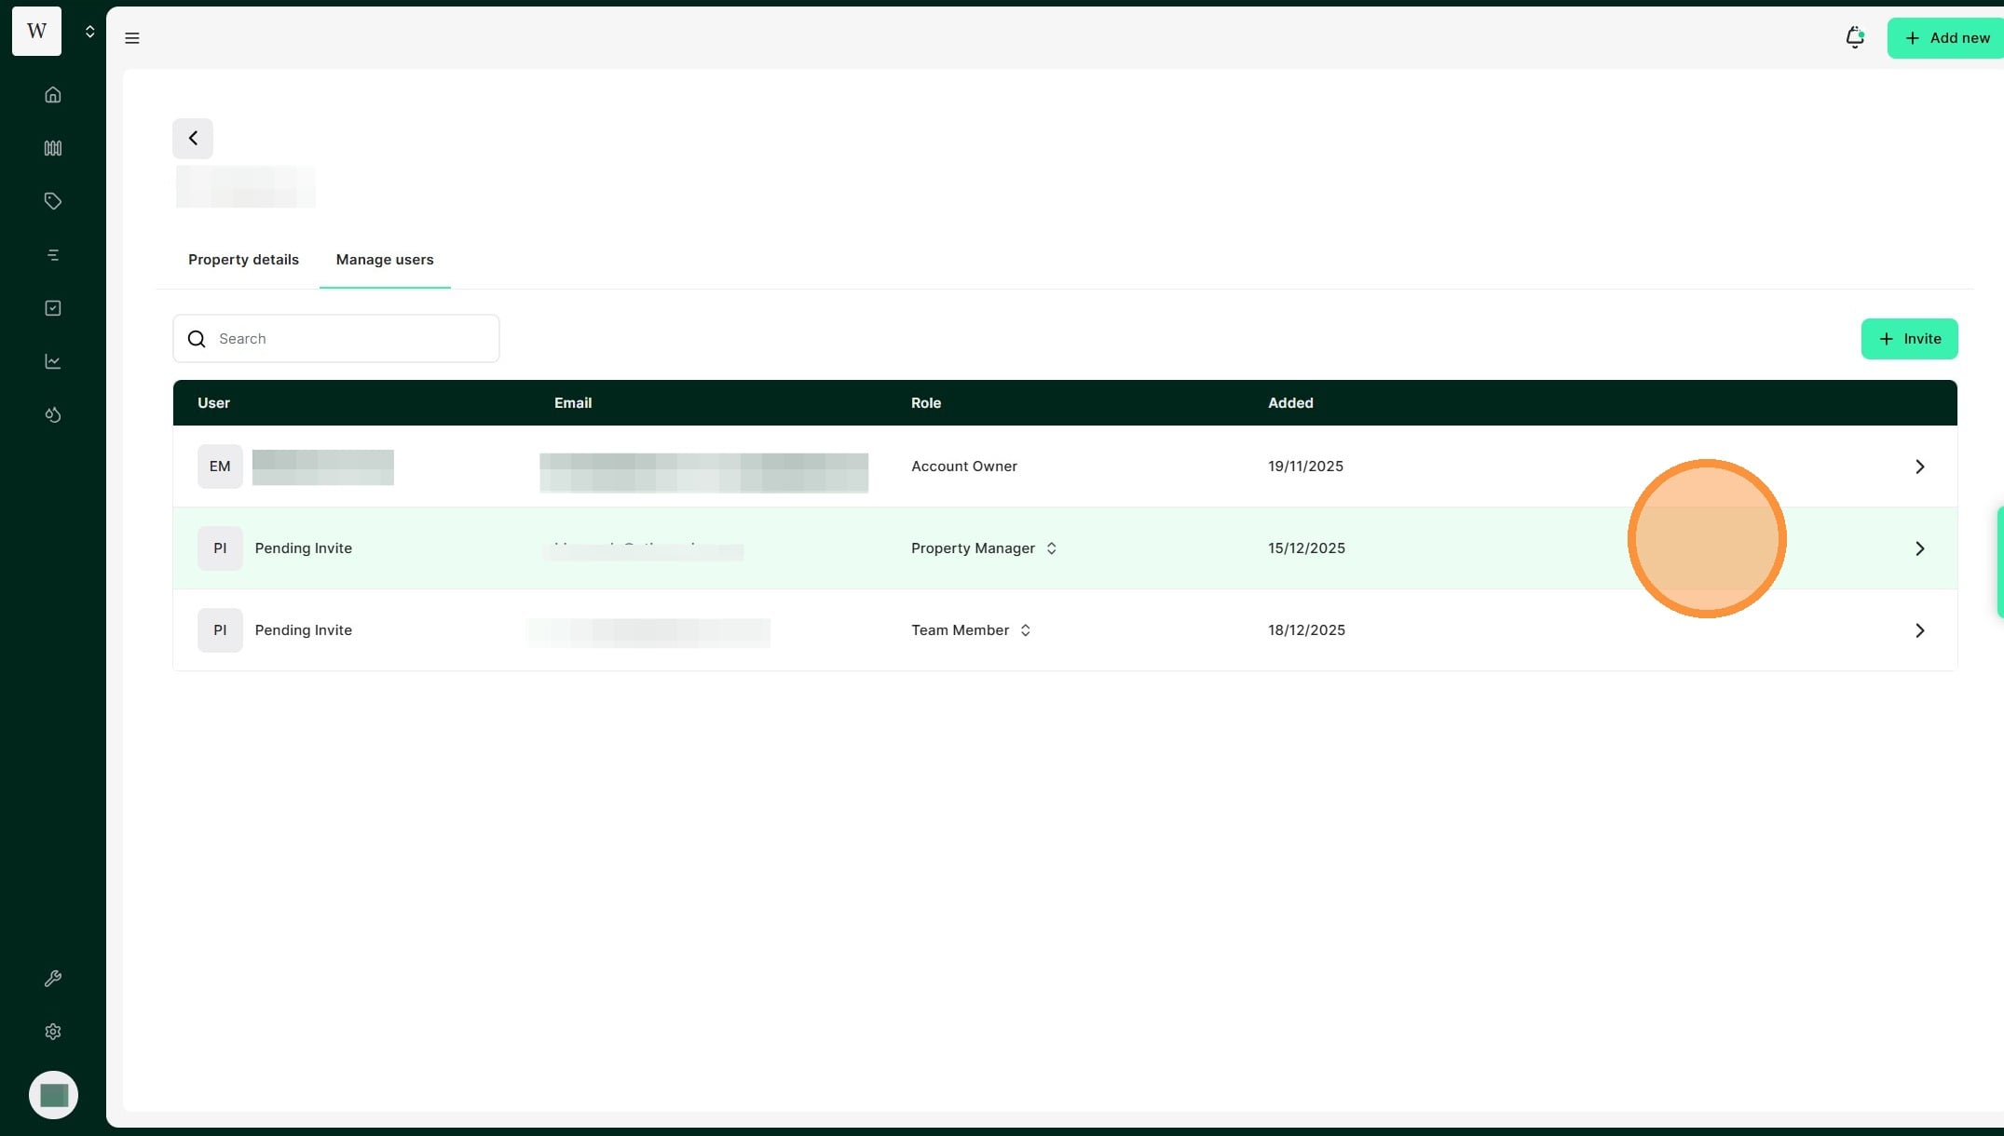
Task: Click the tag icon in sidebar
Action: click(x=53, y=201)
